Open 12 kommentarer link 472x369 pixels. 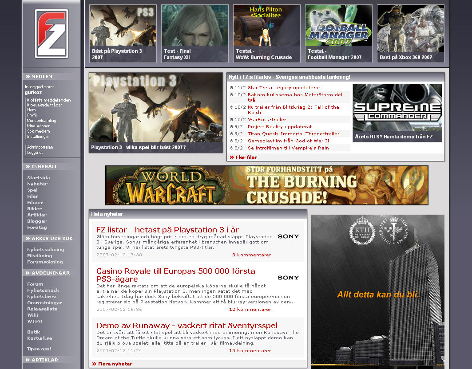click(250, 309)
